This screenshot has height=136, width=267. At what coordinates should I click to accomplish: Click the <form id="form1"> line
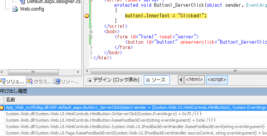coord(157,37)
